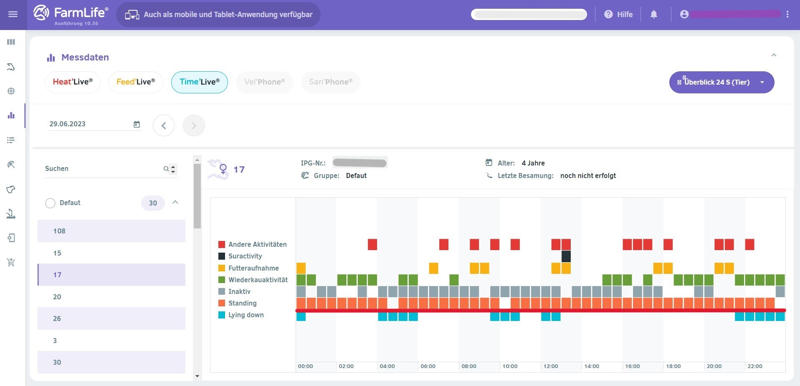Open the calendar date picker icon
The width and height of the screenshot is (800, 386).
[137, 124]
